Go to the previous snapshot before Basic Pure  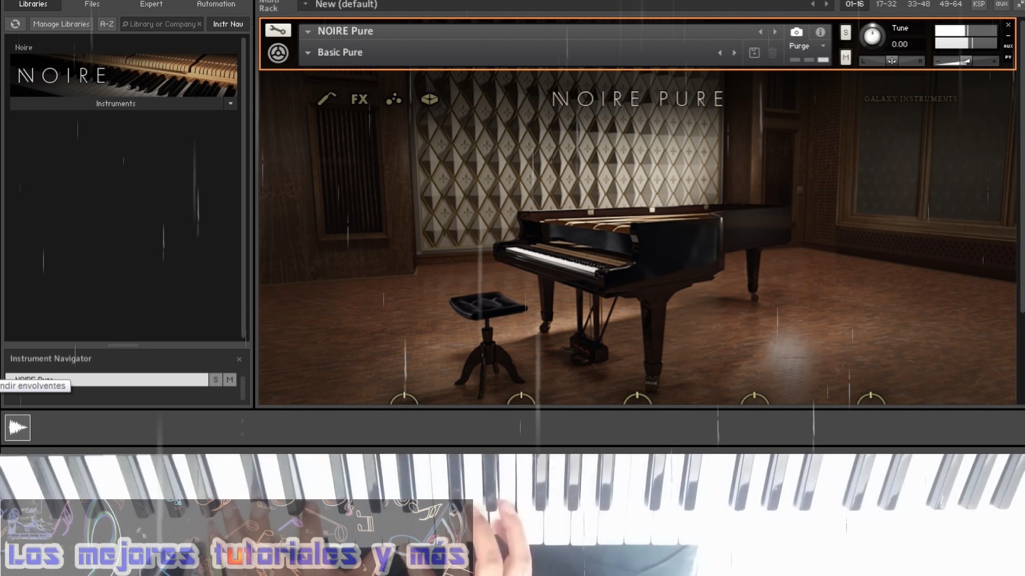[x=719, y=52]
